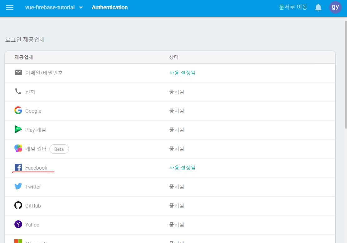347x243 pixels.
Task: Click 사용 설정됨 status for 이메일/비밀번호
Action: (182, 73)
